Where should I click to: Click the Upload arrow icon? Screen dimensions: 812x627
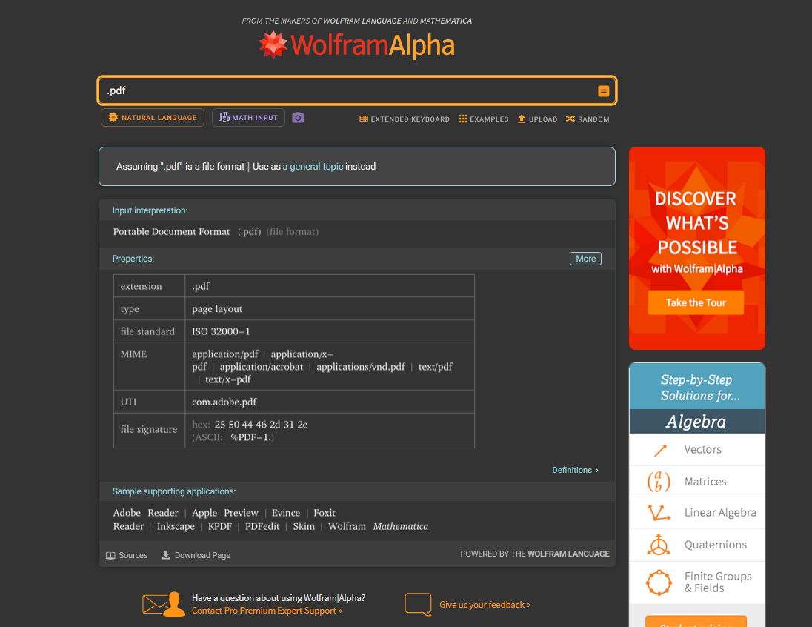522,119
